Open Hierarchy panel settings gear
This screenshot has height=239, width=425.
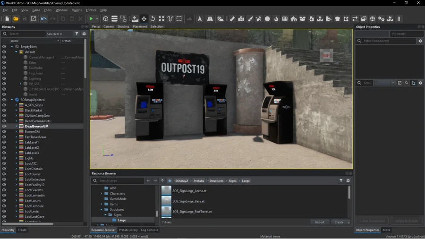pos(84,34)
